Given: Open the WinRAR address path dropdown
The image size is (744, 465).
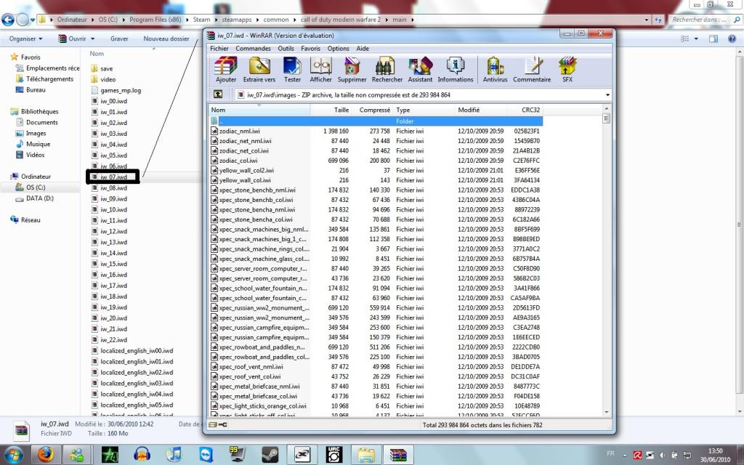Looking at the screenshot, I should coord(607,95).
